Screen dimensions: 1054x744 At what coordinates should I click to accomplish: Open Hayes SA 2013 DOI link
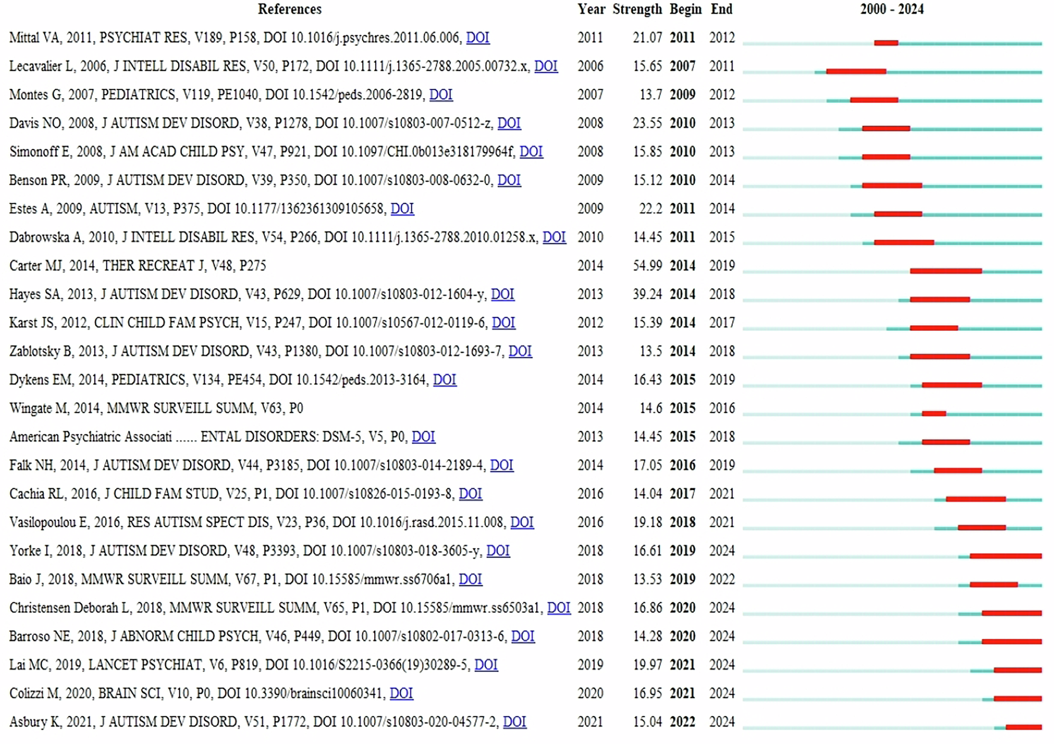pos(502,294)
